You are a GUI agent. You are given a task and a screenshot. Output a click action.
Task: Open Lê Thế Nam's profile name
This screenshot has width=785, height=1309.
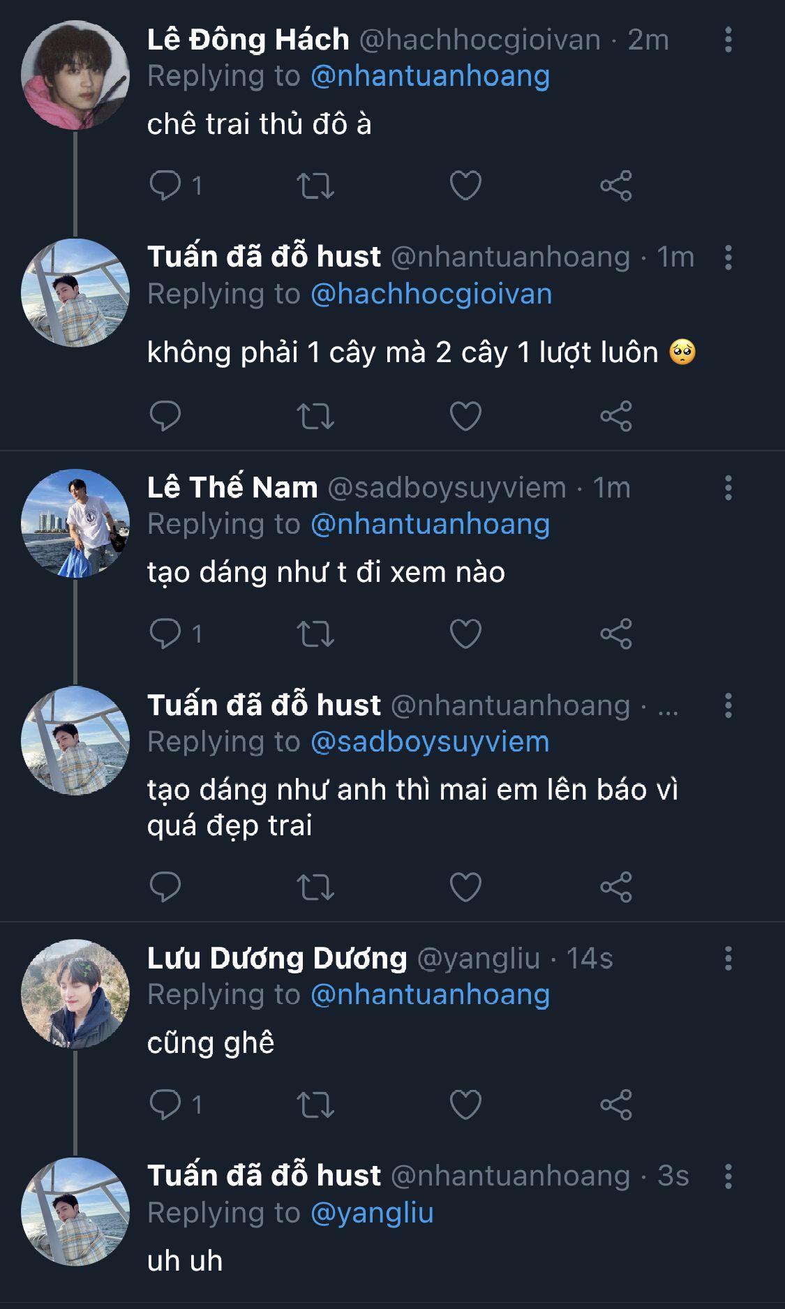pos(232,488)
